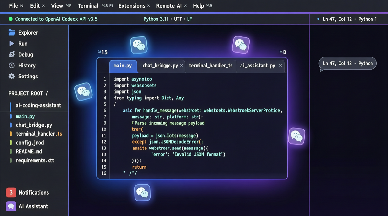Click the PROJECT ROOT / header
The height and width of the screenshot is (216, 388).
pos(28,93)
